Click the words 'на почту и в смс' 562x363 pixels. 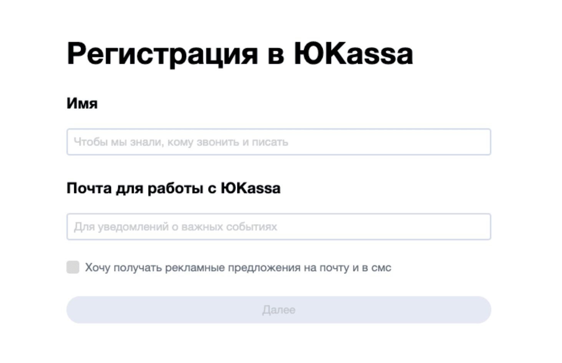coord(347,268)
